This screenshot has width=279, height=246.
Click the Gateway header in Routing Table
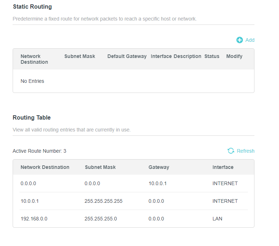click(159, 167)
